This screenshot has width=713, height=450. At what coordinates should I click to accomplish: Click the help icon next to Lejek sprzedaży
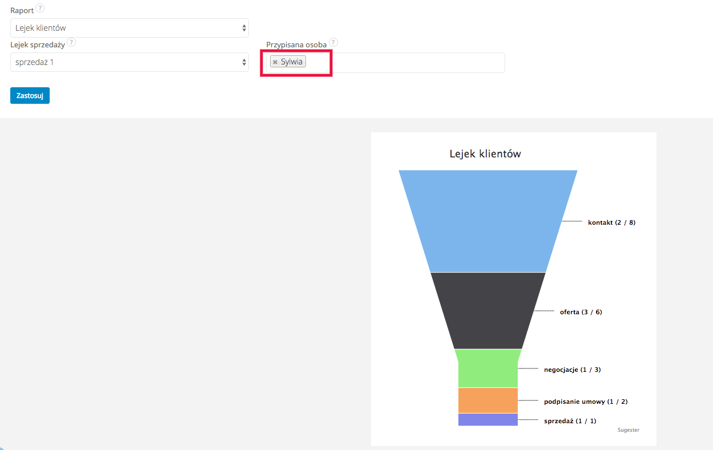(71, 43)
